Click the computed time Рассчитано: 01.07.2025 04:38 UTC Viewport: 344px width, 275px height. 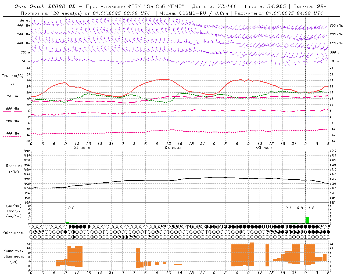point(279,13)
